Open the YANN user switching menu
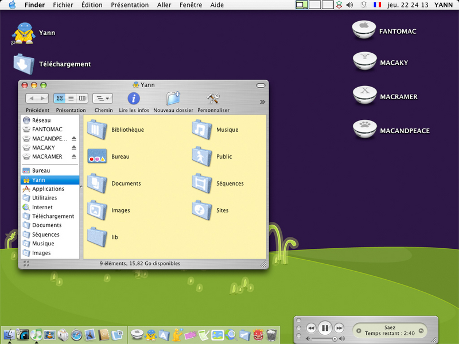This screenshot has width=459, height=344. click(444, 5)
